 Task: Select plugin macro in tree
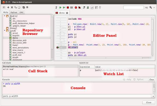(x=15, y=57)
